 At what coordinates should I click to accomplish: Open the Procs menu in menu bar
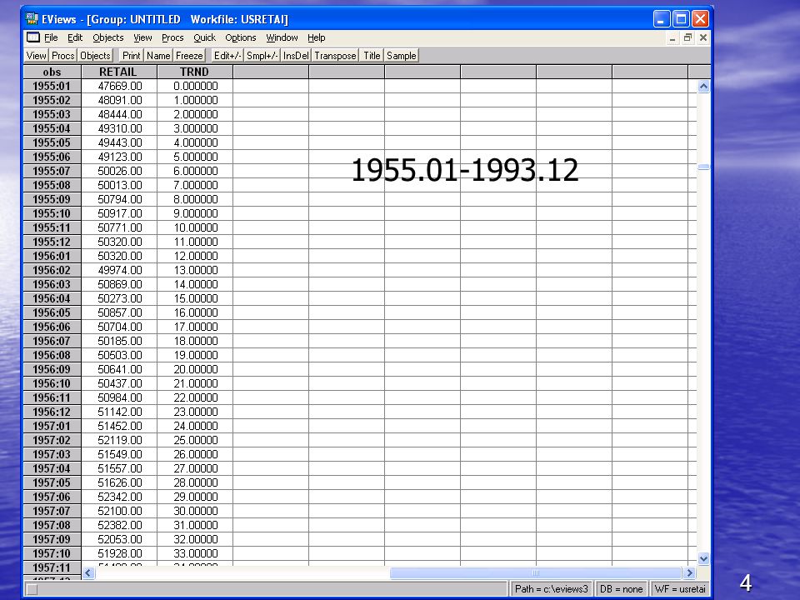[172, 37]
